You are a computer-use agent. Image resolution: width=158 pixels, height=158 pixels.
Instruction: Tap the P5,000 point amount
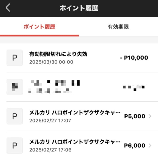pos(135,116)
